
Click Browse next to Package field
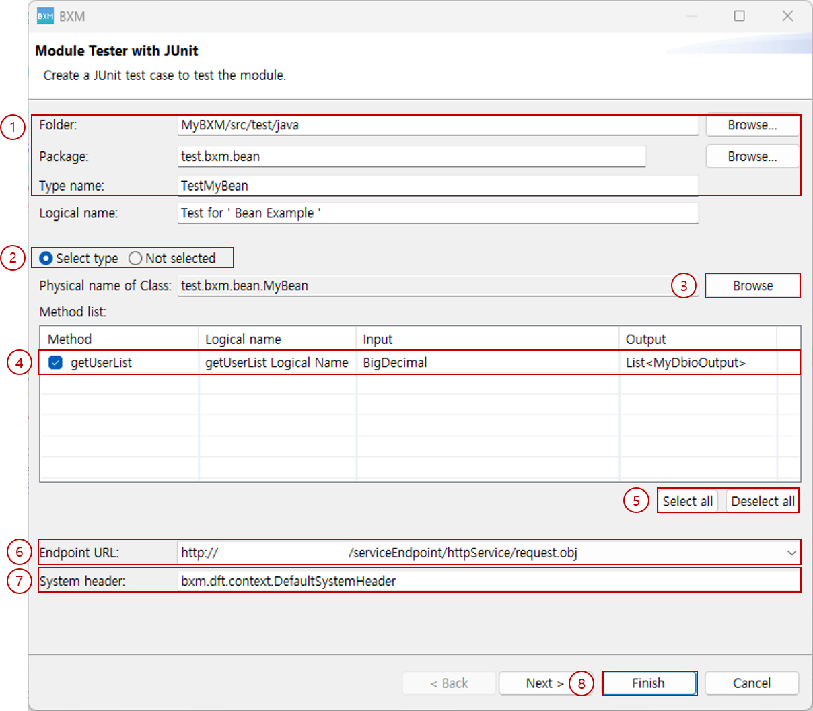point(752,156)
